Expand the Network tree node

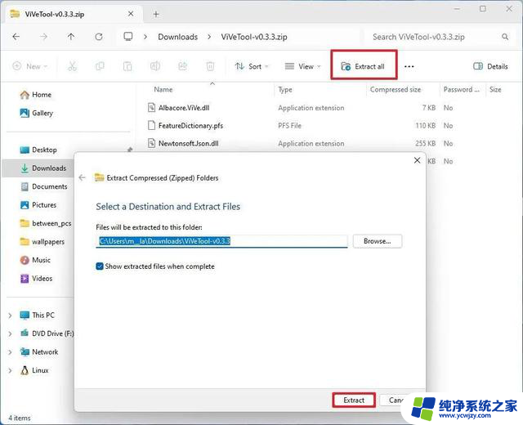click(10, 352)
